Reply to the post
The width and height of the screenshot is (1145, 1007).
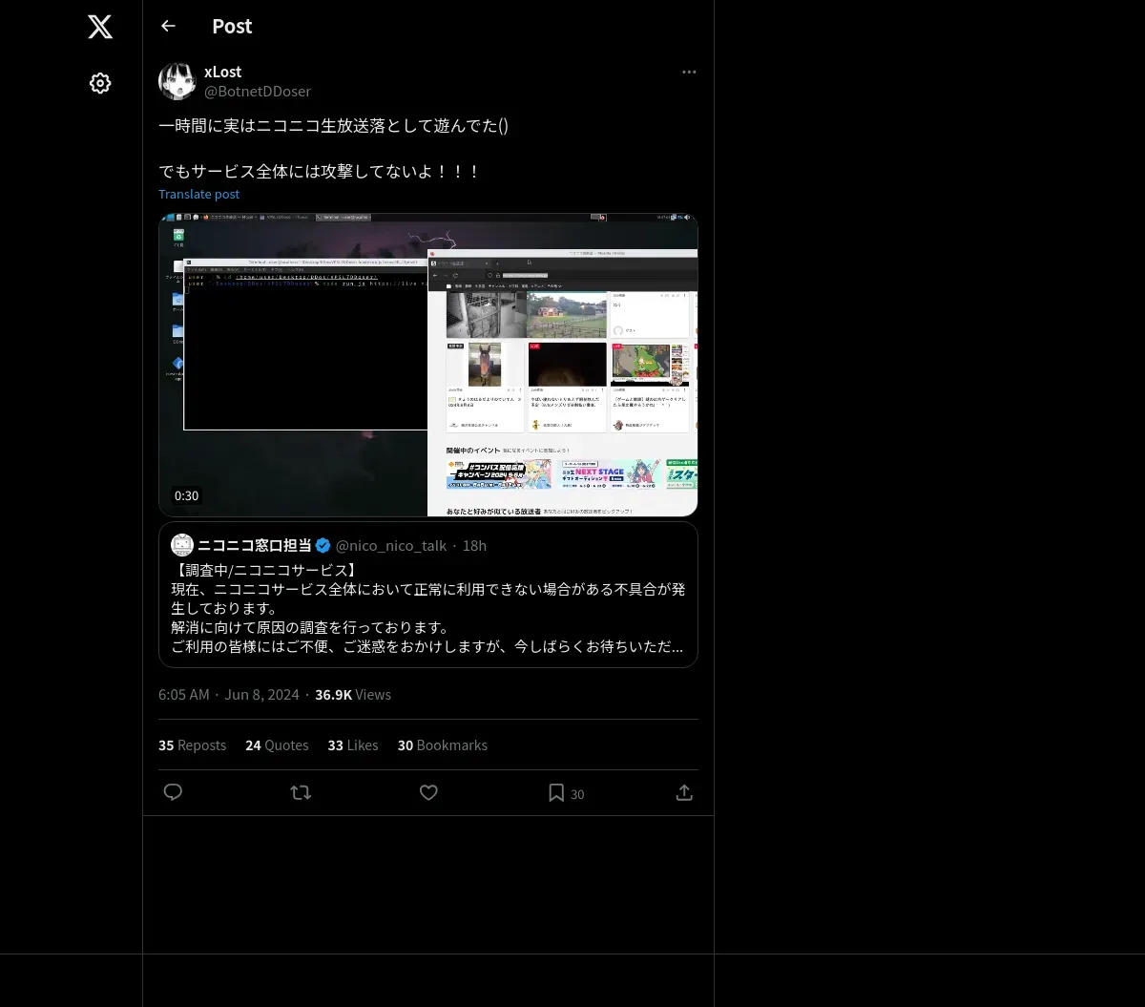coord(173,792)
